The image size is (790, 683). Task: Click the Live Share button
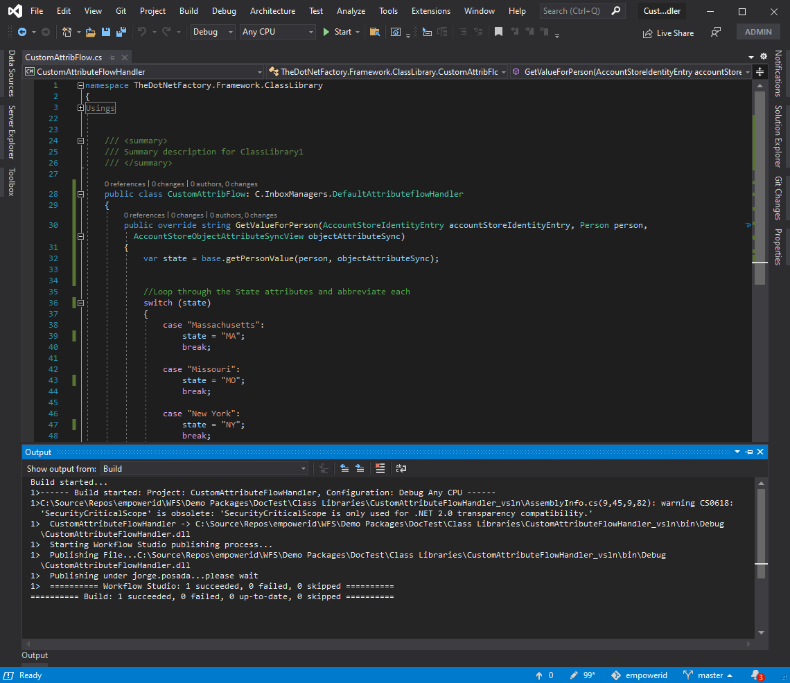[668, 33]
